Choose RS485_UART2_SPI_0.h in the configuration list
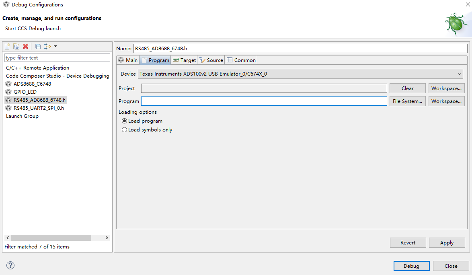This screenshot has width=472, height=275. [x=38, y=108]
